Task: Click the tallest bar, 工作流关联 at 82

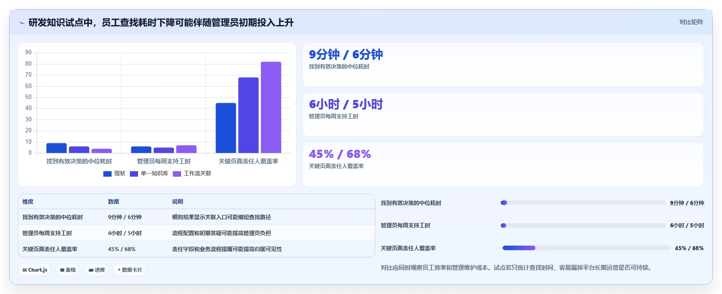Action: point(271,107)
